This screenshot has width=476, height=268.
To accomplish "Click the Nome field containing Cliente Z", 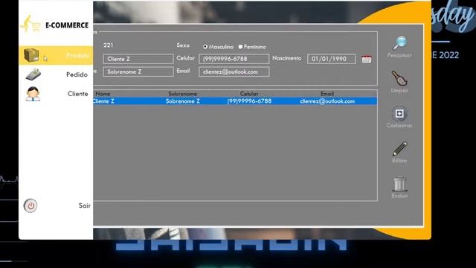I will click(x=138, y=59).
